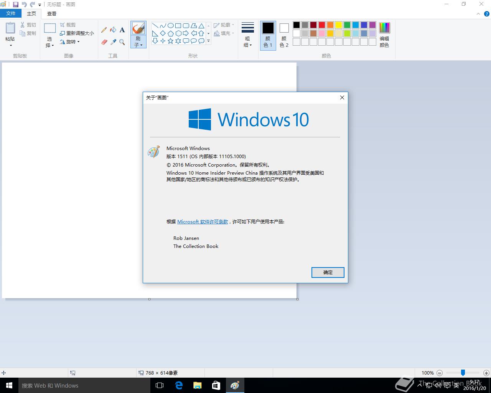Click the Brushes (刷子) icon
The height and width of the screenshot is (393, 491).
pos(138,28)
